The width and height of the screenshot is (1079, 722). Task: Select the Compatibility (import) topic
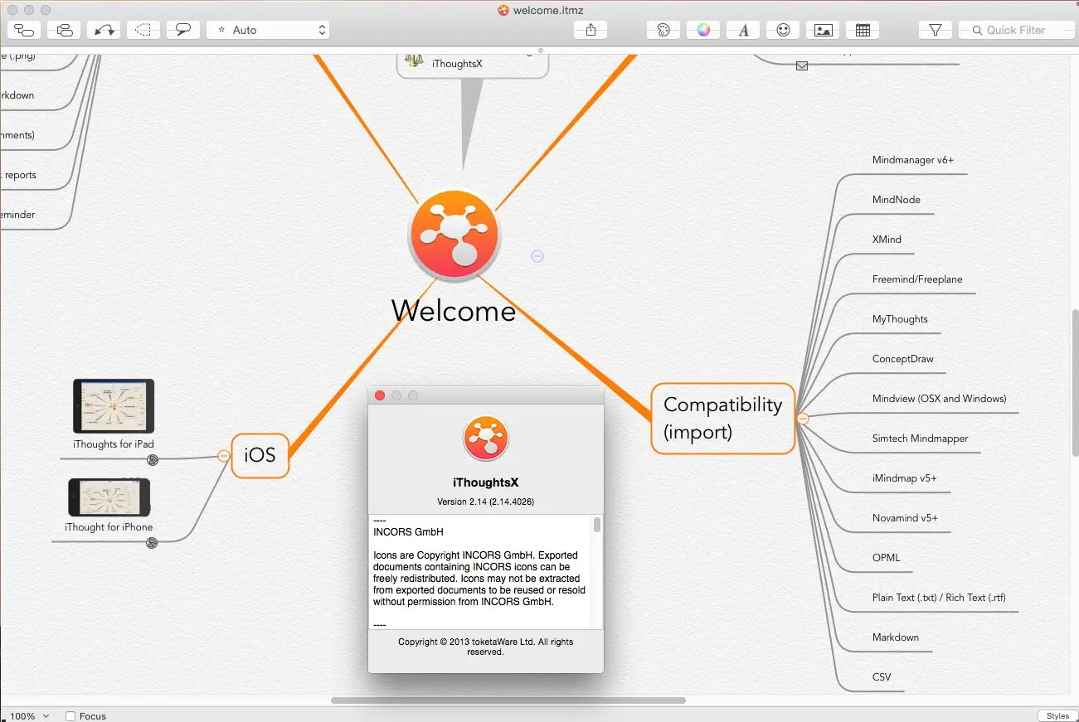723,419
